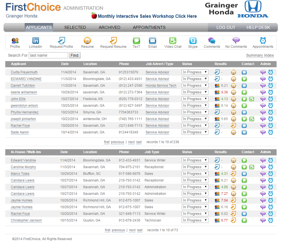
Task: Click the Find button
Action: (74, 55)
